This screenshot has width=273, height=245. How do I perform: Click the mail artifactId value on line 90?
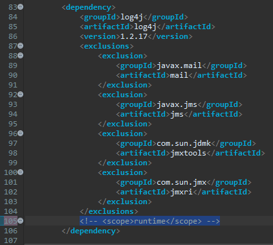179,75
